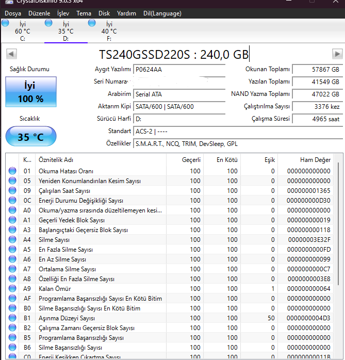Open the Yardım menu
The width and height of the screenshot is (345, 360).
[126, 13]
